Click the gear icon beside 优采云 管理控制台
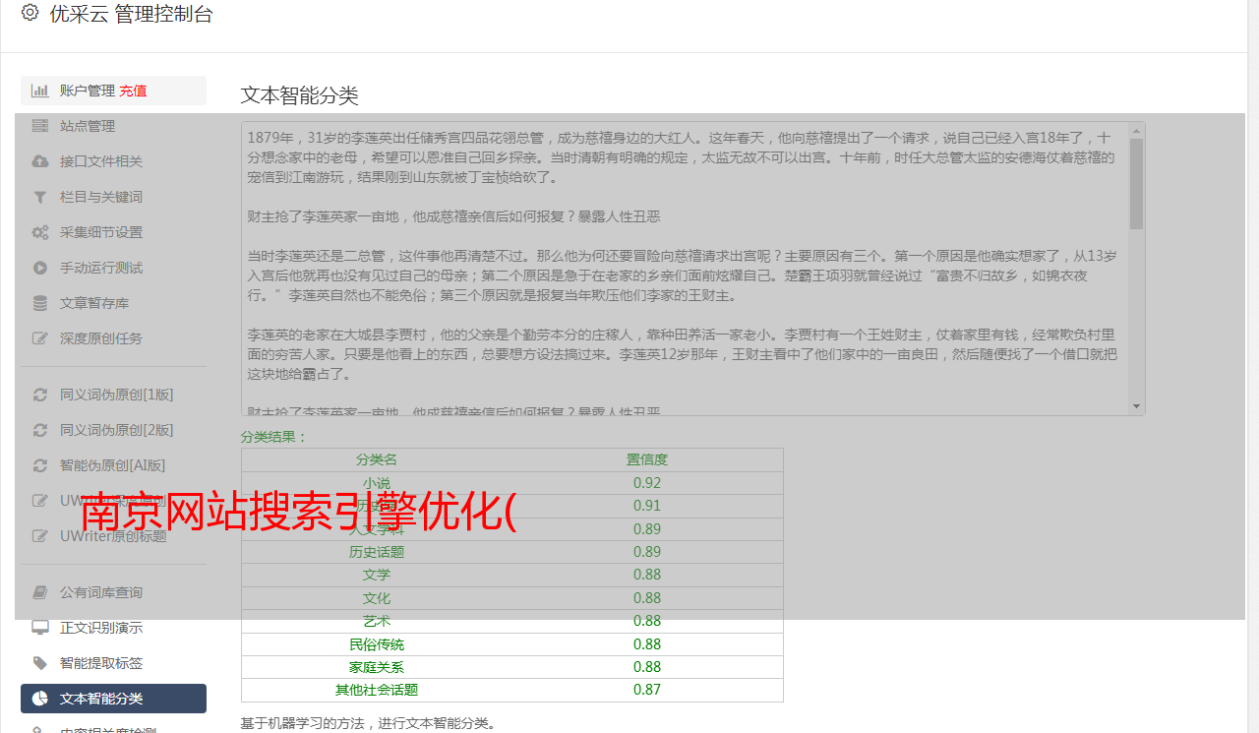The width and height of the screenshot is (1259, 733). point(30,13)
